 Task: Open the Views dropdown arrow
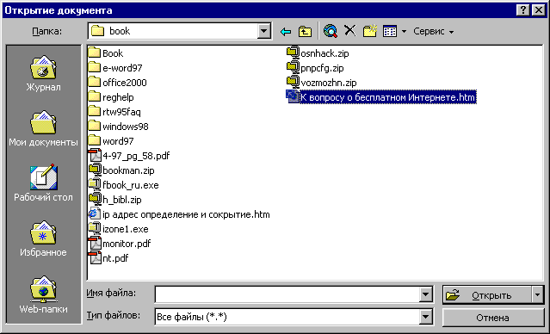[404, 32]
